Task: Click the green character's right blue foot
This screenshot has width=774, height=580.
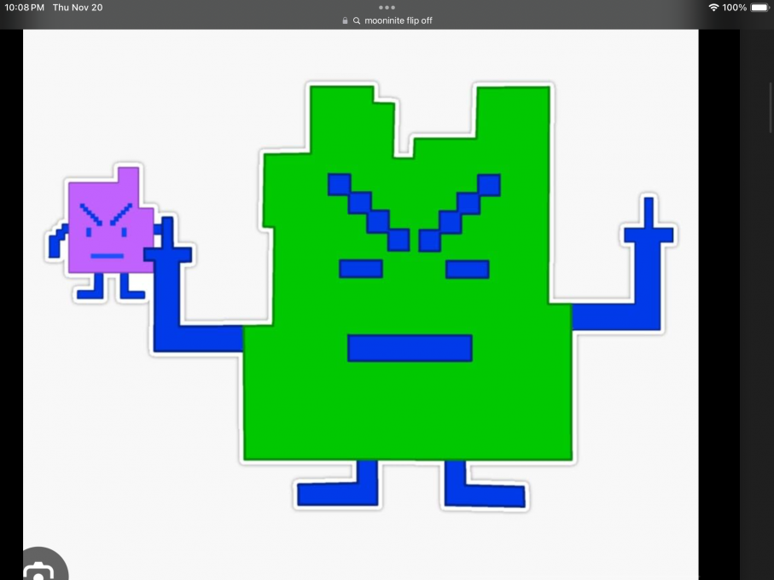Action: coord(484,494)
